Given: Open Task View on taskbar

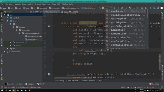Looking at the screenshot, I should [6, 90].
